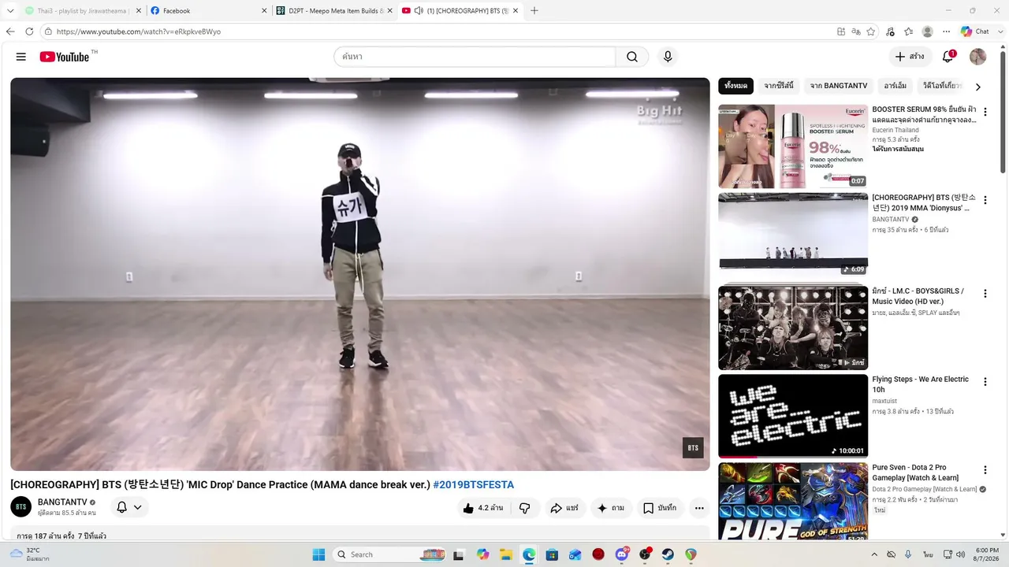
Task: Open the taskbar clock showing 6:00 PM
Action: coord(987,554)
